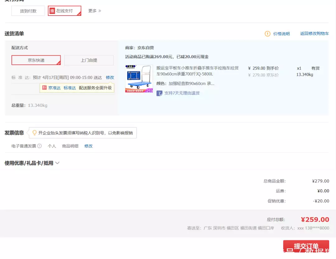Image resolution: width=336 pixels, height=259 pixels.
Task: Click 个人 invoice title text
Action: click(52, 146)
